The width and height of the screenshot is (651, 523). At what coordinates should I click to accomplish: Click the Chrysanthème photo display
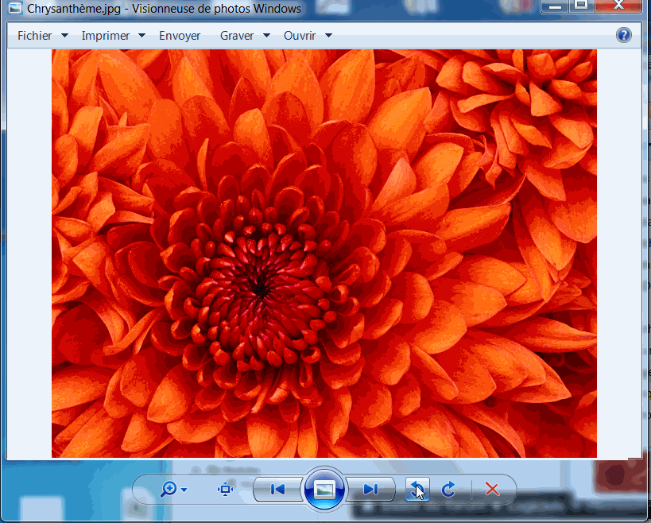click(x=324, y=254)
